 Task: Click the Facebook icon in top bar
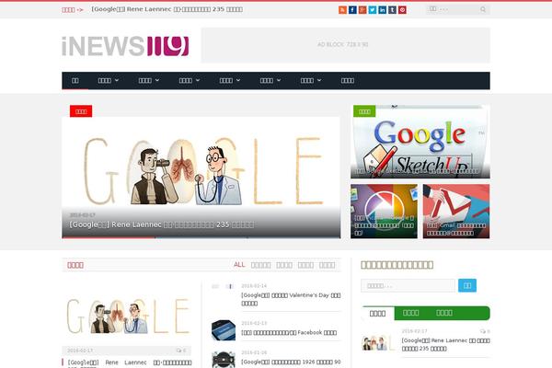[352, 10]
